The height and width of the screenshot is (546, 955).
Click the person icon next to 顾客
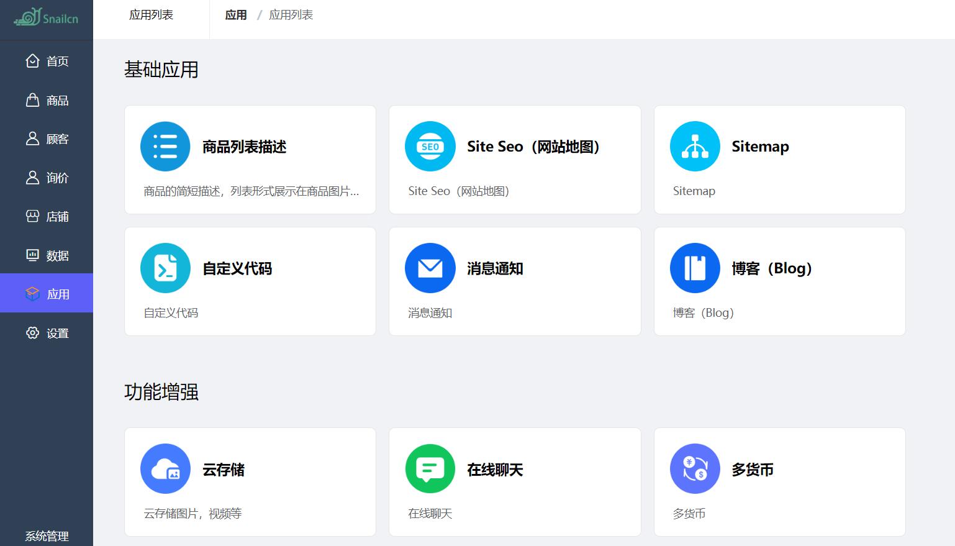coord(32,139)
